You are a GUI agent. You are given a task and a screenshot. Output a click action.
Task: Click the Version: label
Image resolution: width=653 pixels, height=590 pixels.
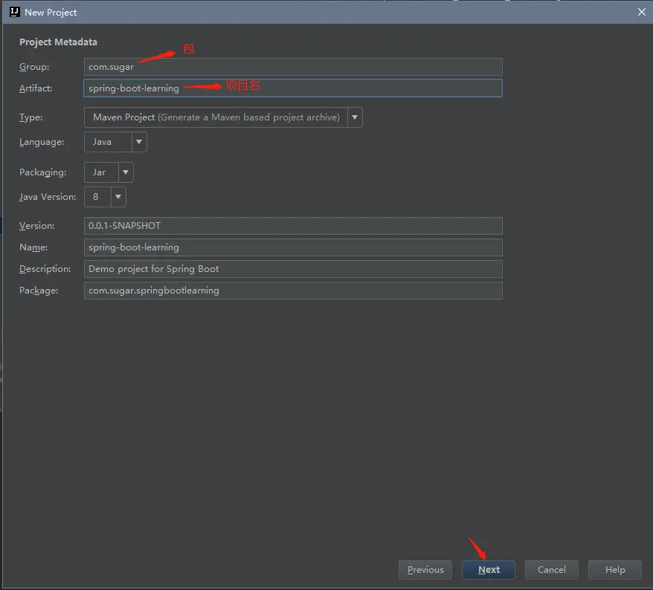tap(36, 225)
